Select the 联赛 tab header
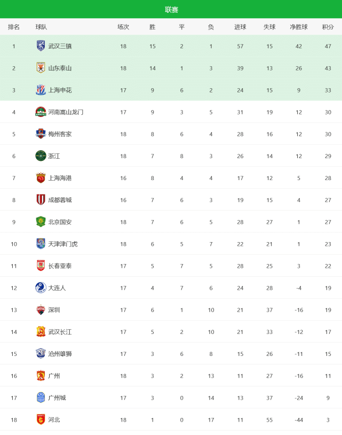Screen dimensions: 342x435 click(x=171, y=10)
